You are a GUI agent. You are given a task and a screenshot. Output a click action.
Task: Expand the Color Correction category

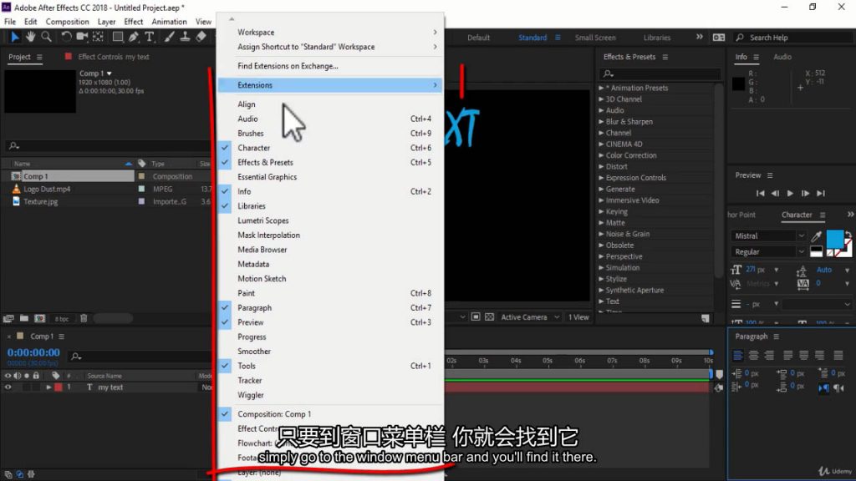(x=601, y=155)
